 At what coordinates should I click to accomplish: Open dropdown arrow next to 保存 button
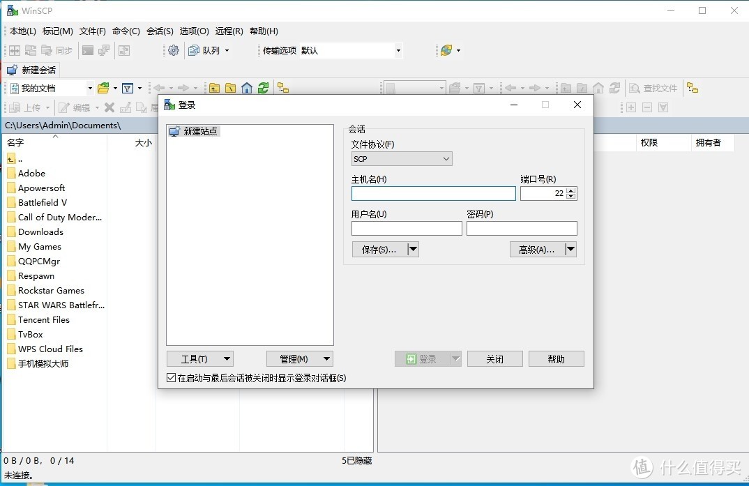point(413,249)
